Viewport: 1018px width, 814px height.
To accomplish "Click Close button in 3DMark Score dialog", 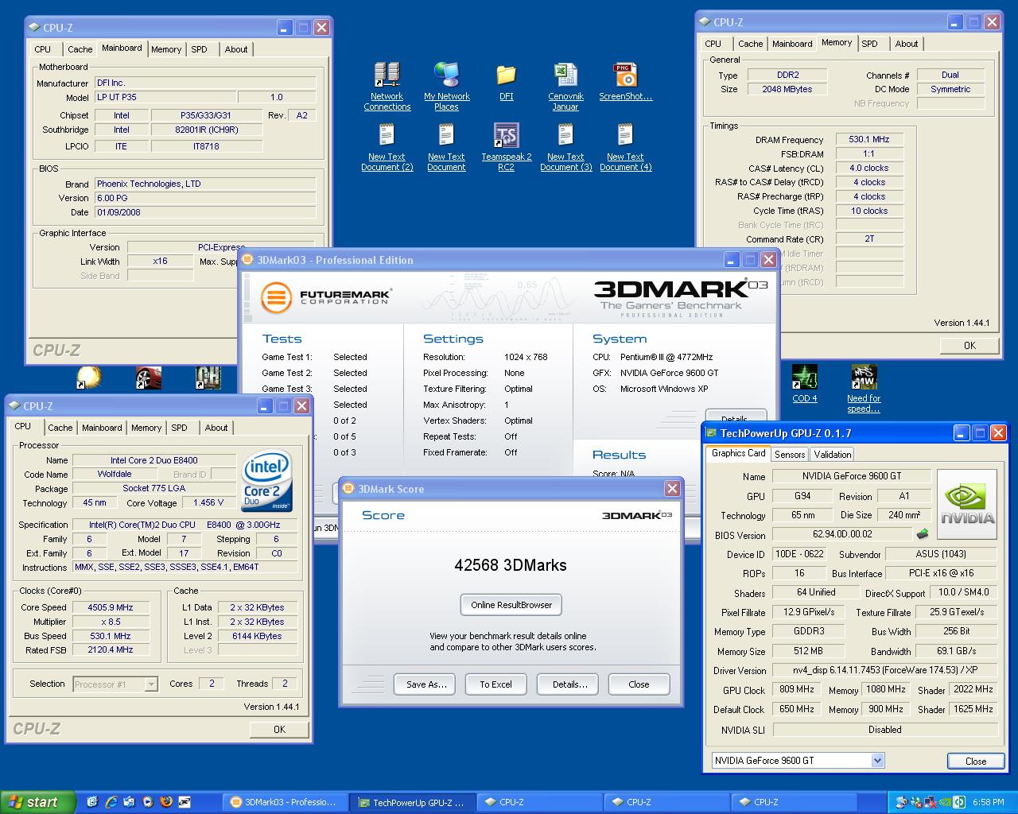I will point(639,684).
